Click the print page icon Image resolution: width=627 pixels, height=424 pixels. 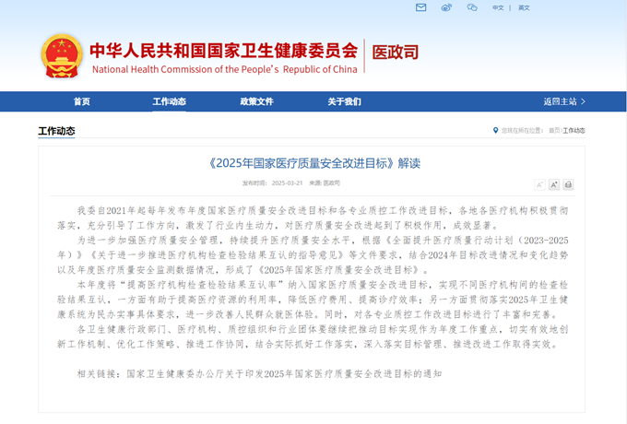[568, 184]
